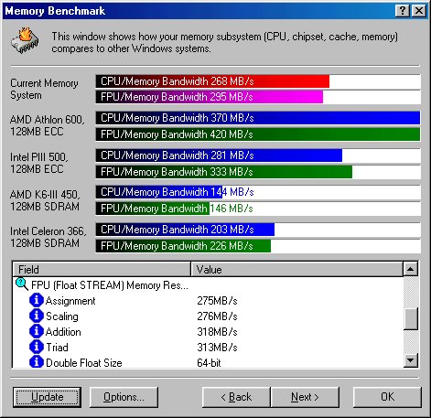
Task: Click the 275MB/s value
Action: click(x=217, y=301)
